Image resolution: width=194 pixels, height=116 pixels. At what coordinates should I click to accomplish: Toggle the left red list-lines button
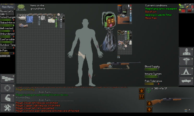[x=183, y=11]
